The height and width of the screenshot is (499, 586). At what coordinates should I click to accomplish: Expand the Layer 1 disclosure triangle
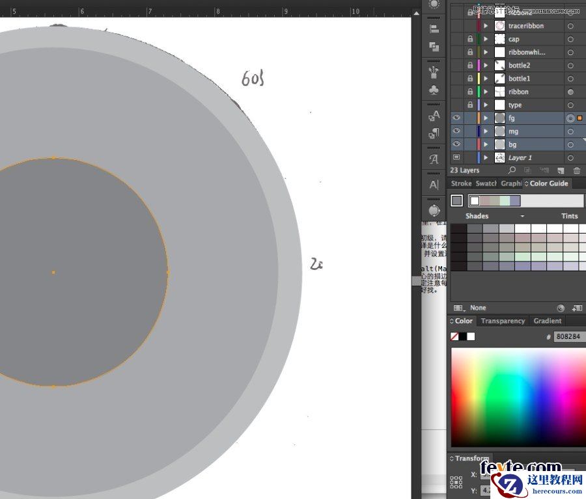(485, 157)
